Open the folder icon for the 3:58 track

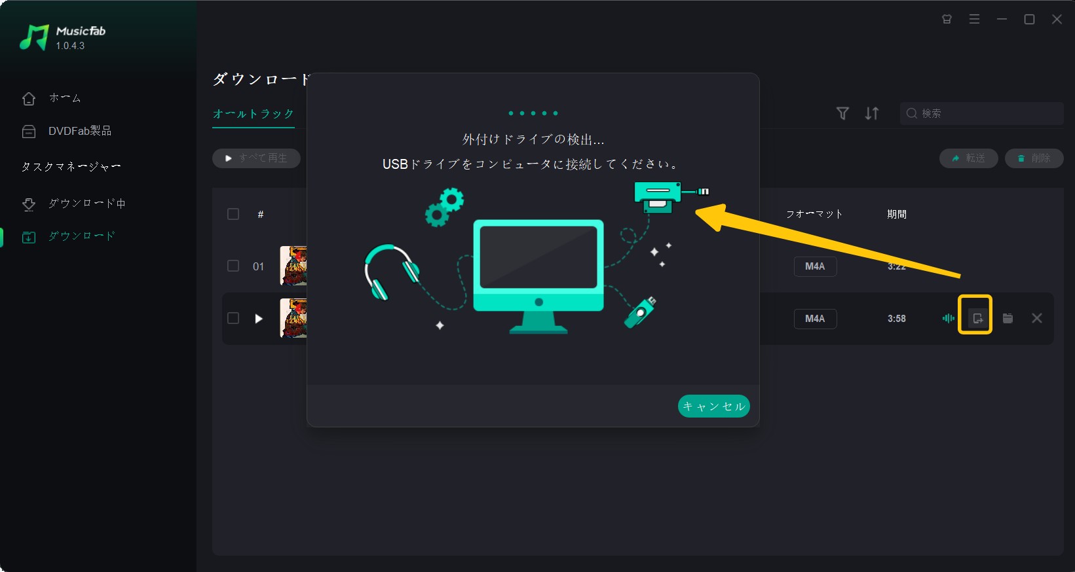tap(1008, 318)
